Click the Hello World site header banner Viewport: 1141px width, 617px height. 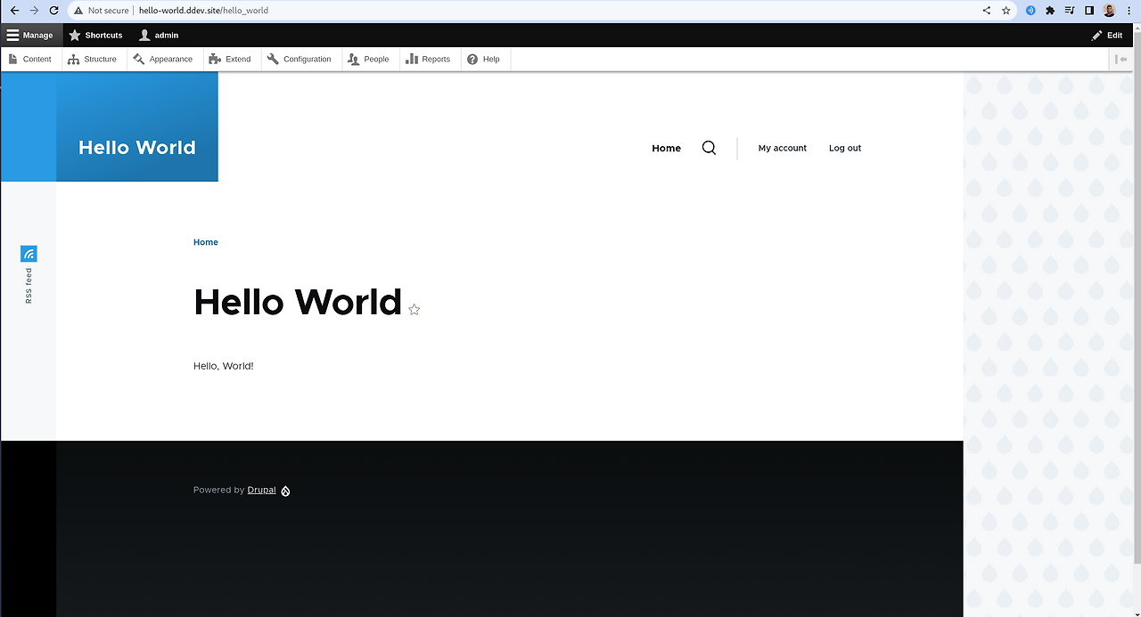tap(136, 147)
